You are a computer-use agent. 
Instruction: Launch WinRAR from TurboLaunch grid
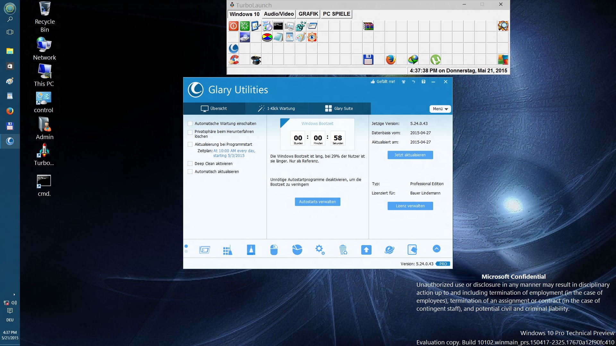tap(368, 26)
